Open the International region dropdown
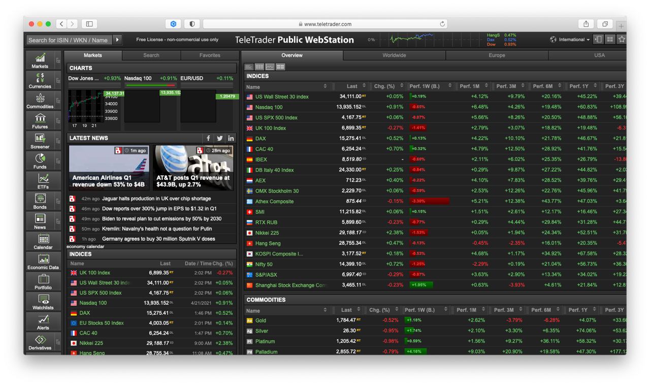Viewport: 650px width, 386px height. 570,40
